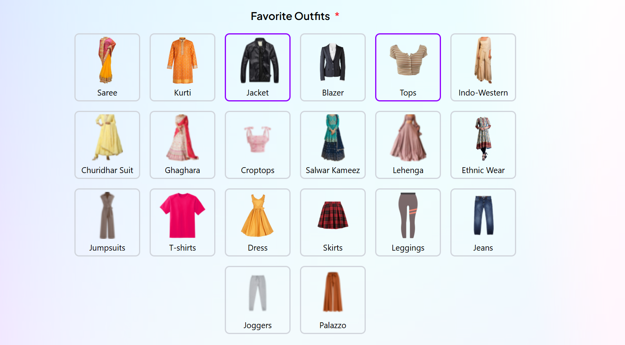This screenshot has width=625, height=345.
Task: Select the Indo-Western outfit
Action: [x=483, y=67]
